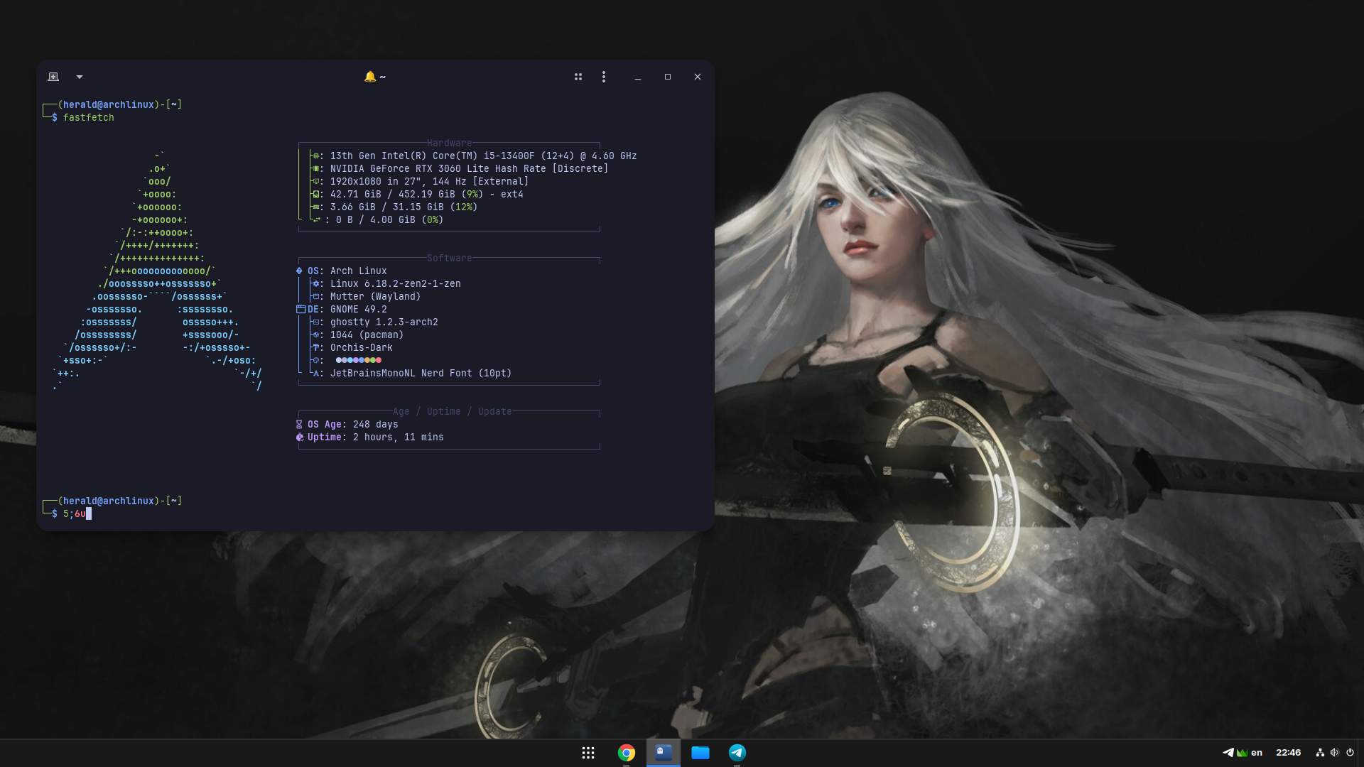
Task: Maximize the Ghostty terminal window
Action: click(668, 77)
